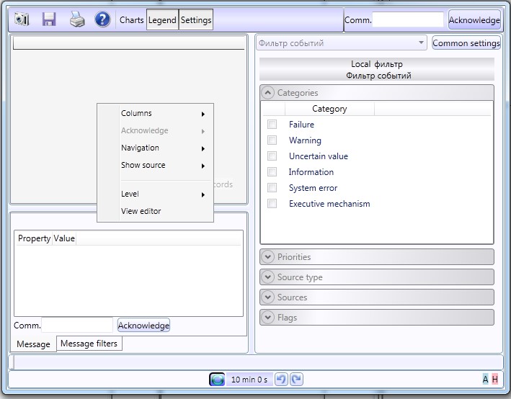This screenshot has width=511, height=399.
Task: Open Common settings
Action: (x=466, y=43)
